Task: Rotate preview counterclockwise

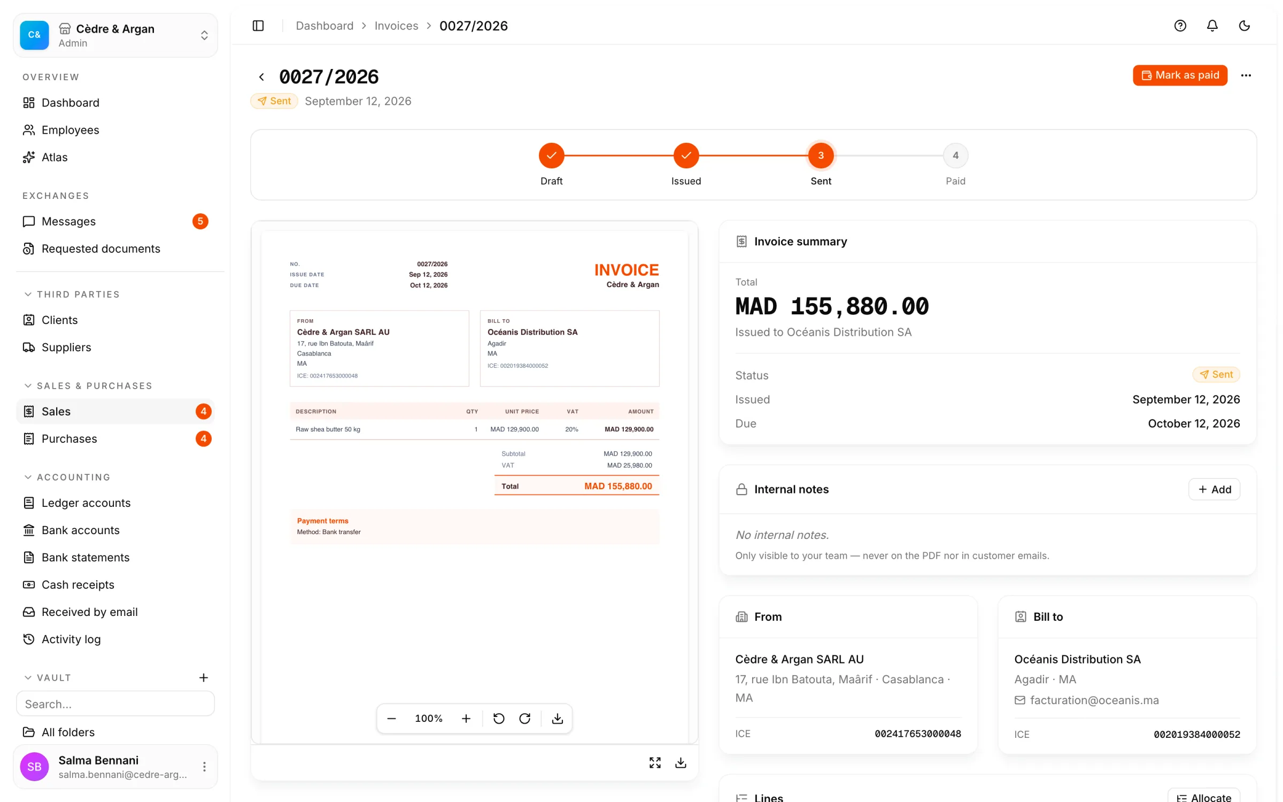Action: click(498, 719)
